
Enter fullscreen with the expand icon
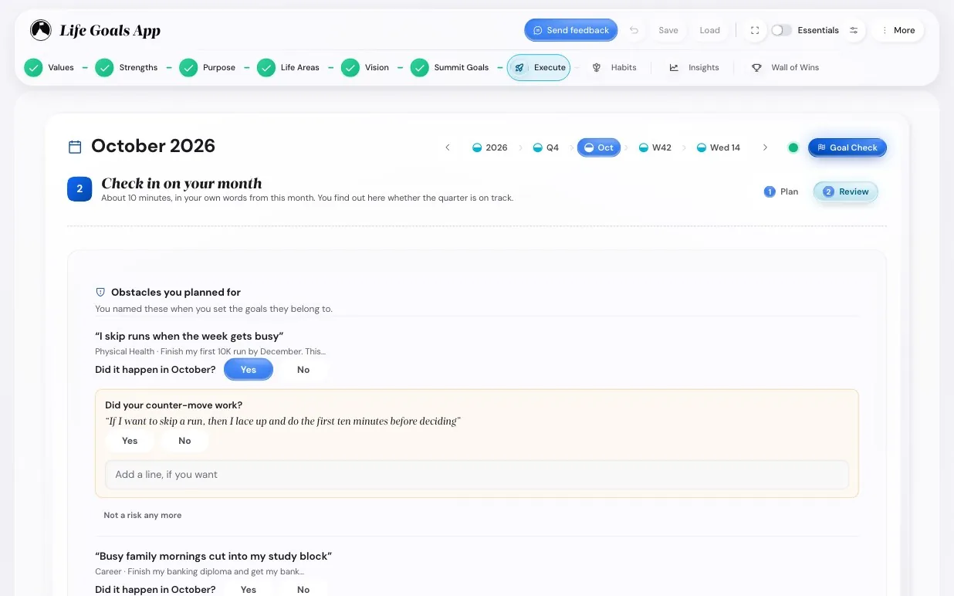click(755, 30)
